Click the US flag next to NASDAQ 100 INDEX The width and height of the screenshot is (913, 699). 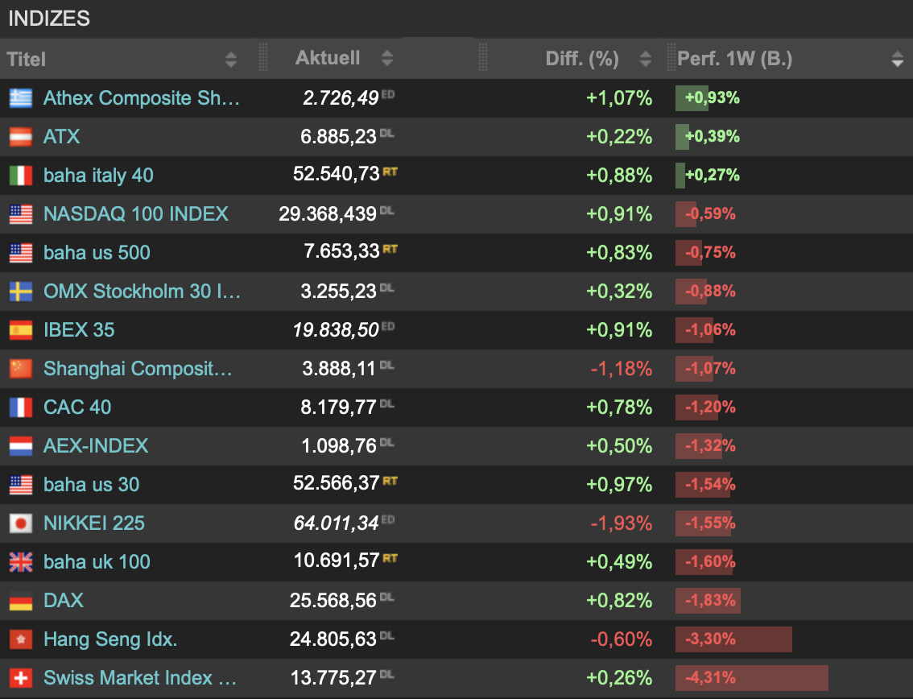21,214
